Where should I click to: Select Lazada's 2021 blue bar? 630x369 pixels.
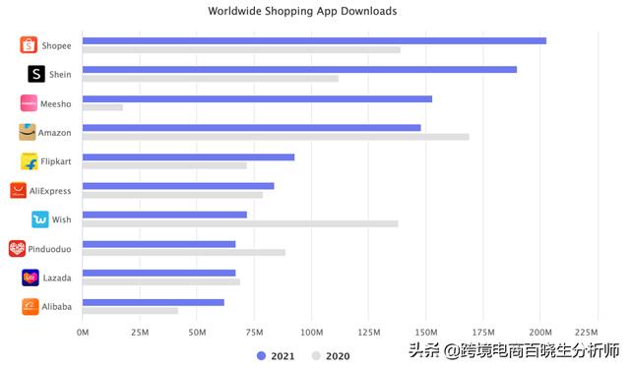pyautogui.click(x=158, y=273)
